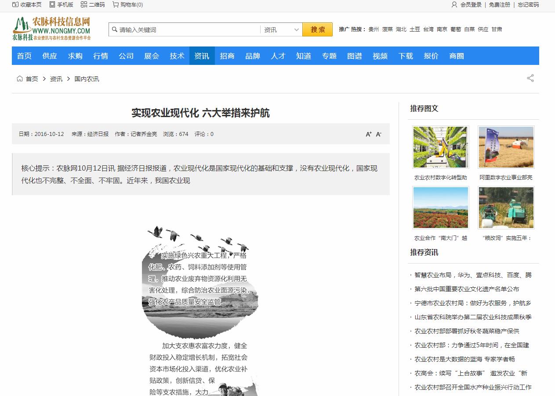This screenshot has height=396, width=555.
Task: Open thumbnail 农业农村数字化转型助
Action: [x=441, y=147]
